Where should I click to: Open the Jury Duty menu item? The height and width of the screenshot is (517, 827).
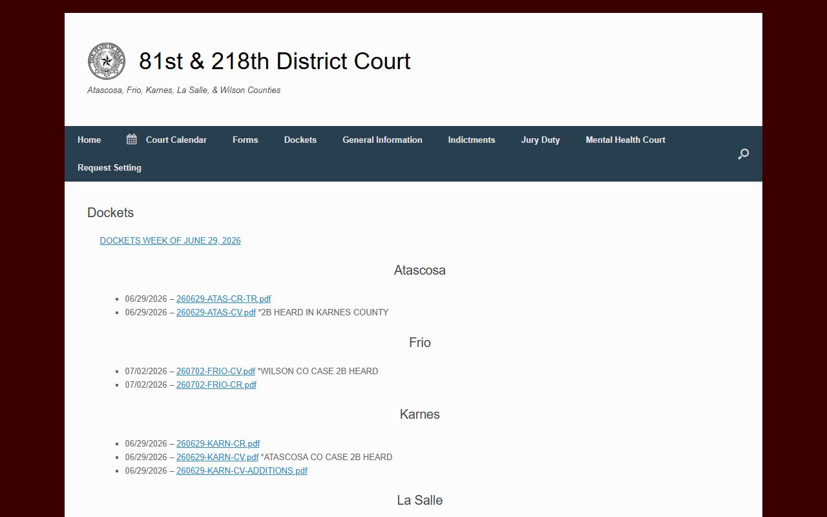(541, 140)
